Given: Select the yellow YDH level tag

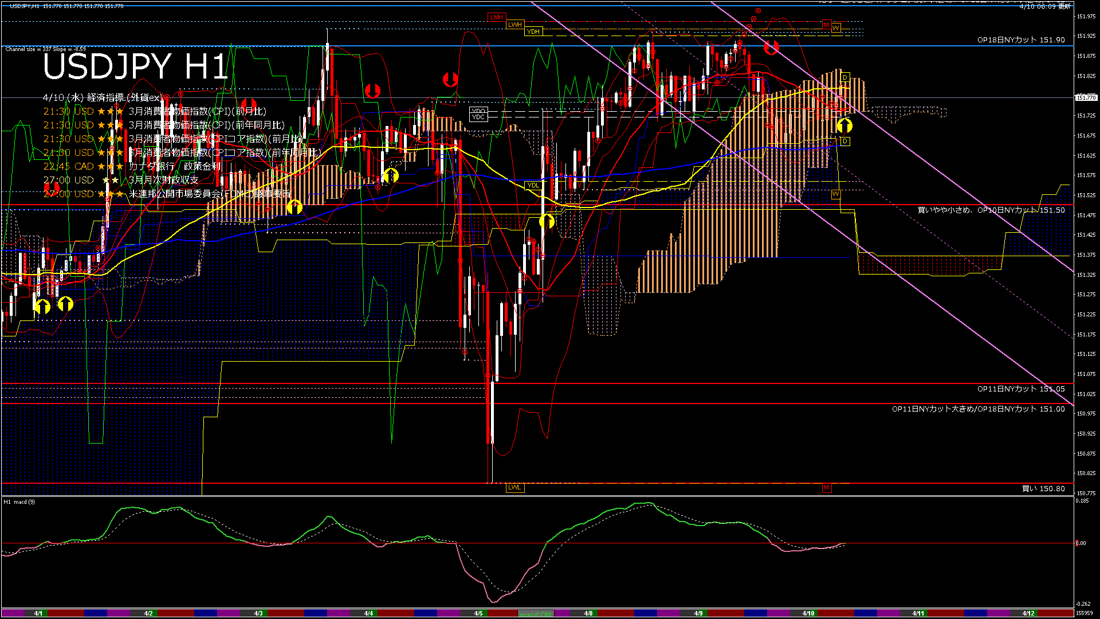Looking at the screenshot, I should [533, 32].
